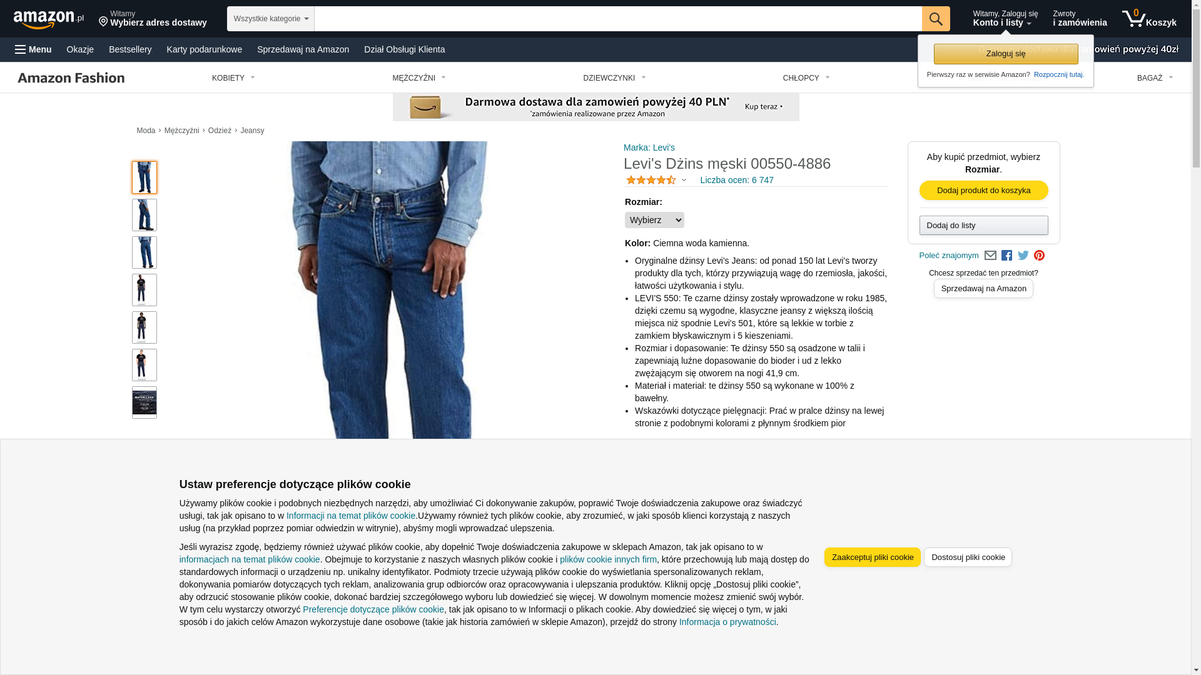Click the orange search magnifier button
1201x675 pixels.
(936, 19)
